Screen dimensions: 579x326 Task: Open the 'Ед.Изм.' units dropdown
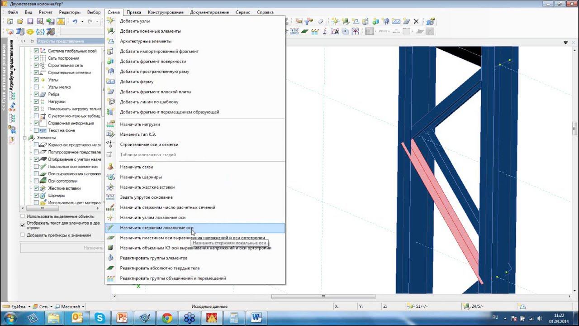19,307
